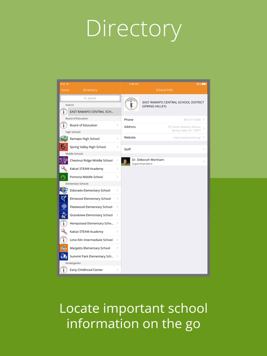Viewport: 267px width, 356px height.
Task: Tap the Phone label
Action: 129,120
